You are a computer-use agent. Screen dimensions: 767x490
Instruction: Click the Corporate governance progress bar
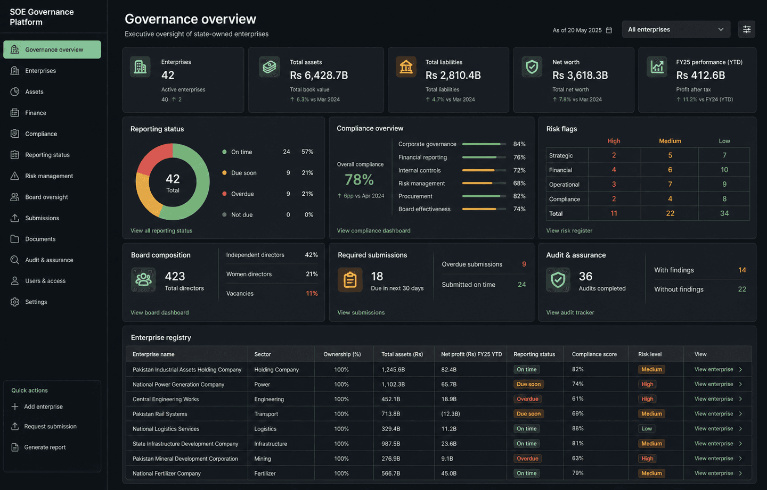click(x=484, y=144)
